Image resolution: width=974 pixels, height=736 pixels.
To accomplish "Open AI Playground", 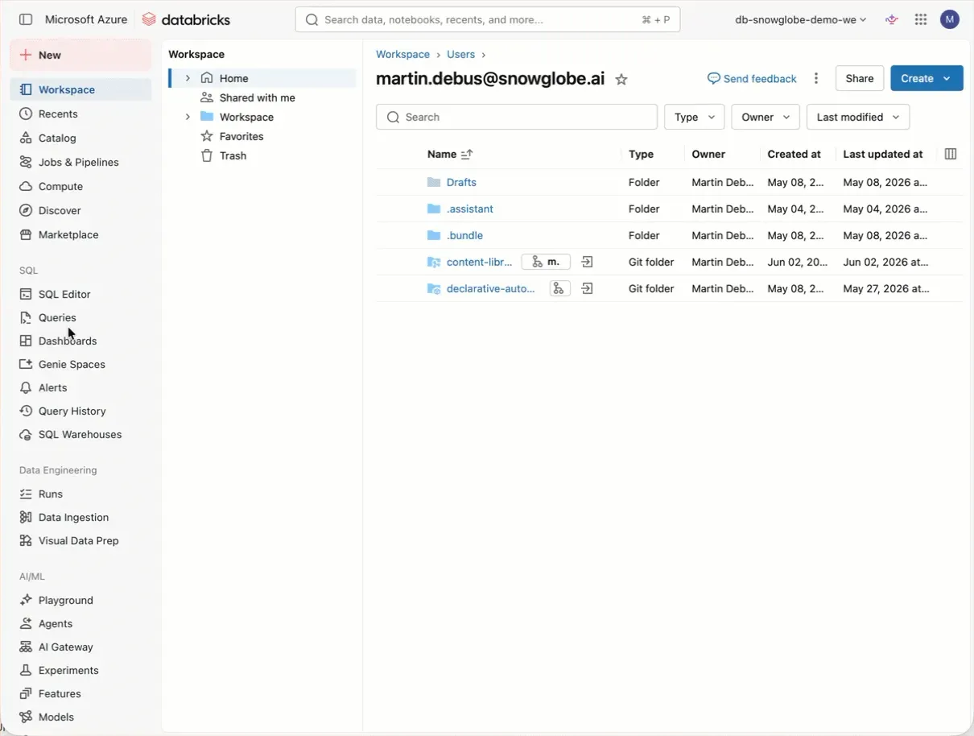I will (80, 600).
